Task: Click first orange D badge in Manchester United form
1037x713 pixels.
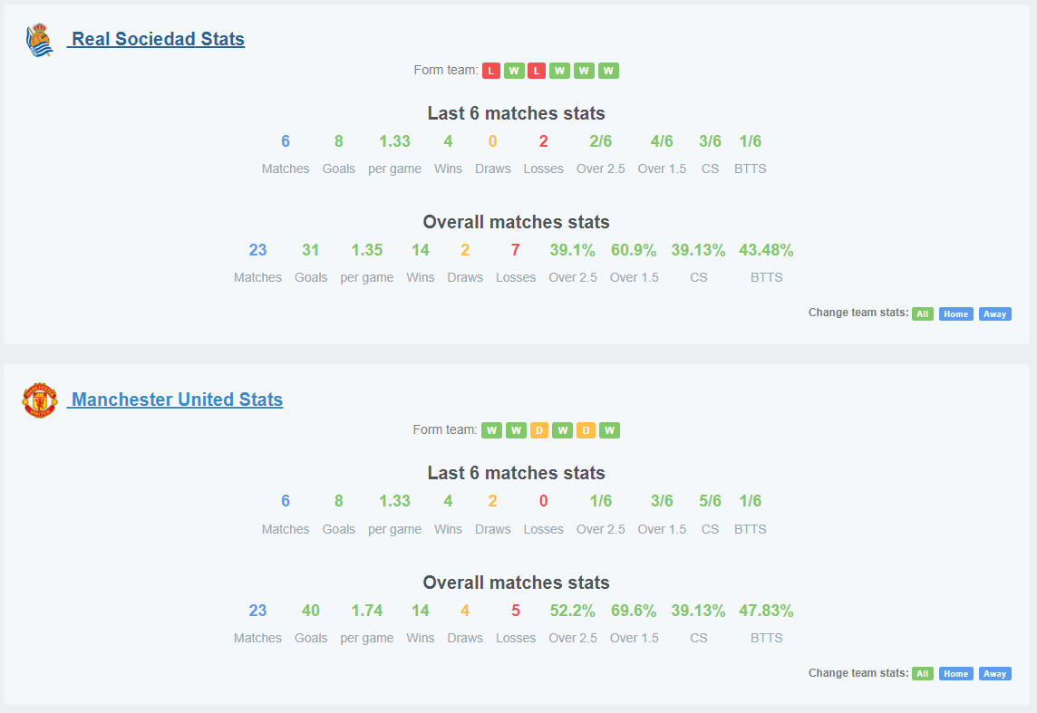Action: pyautogui.click(x=539, y=431)
